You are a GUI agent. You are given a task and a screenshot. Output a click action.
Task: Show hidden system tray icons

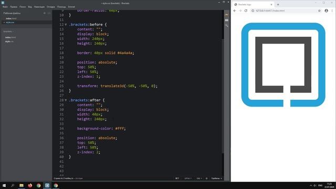point(311,185)
